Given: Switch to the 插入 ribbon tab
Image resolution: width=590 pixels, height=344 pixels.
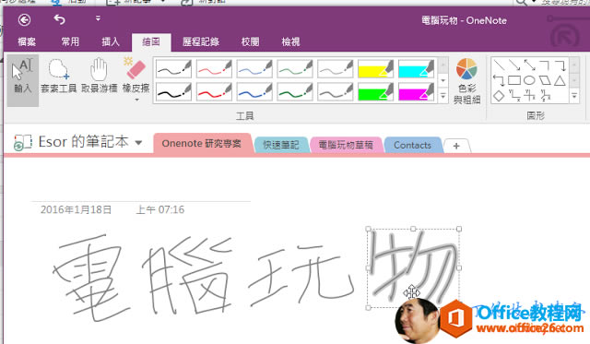Looking at the screenshot, I should [x=111, y=42].
